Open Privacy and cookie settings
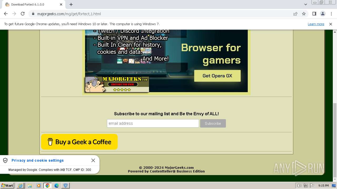 pyautogui.click(x=38, y=160)
